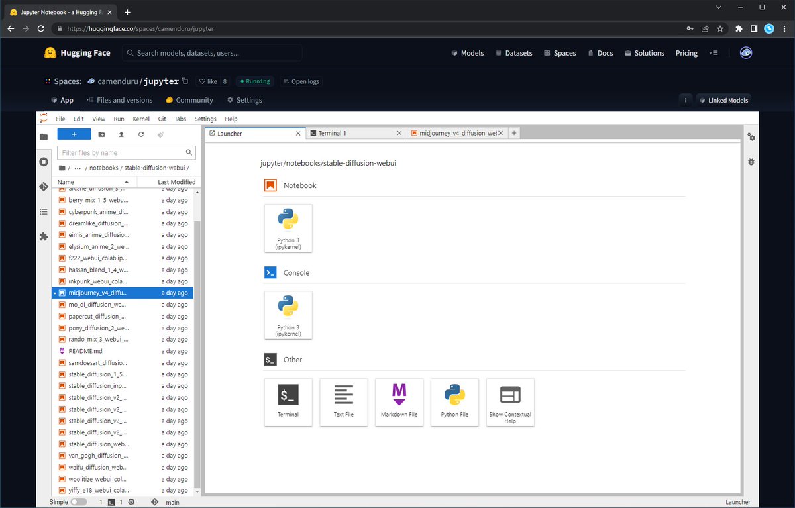Image resolution: width=795 pixels, height=508 pixels.
Task: Open the Models link in top navigation
Action: [x=467, y=53]
